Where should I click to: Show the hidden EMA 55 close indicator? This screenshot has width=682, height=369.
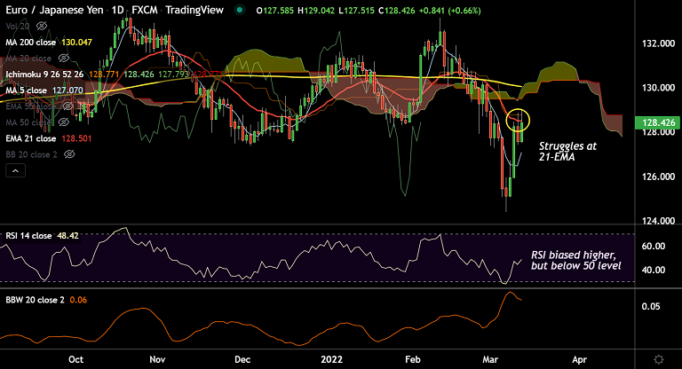point(67,106)
